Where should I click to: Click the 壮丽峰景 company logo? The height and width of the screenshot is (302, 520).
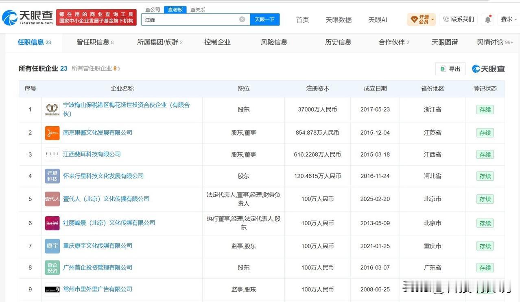click(x=52, y=223)
